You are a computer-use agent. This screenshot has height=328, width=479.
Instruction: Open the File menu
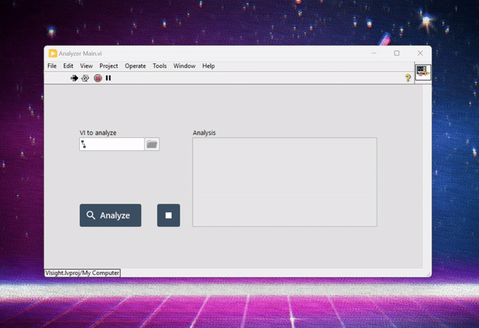(x=52, y=66)
